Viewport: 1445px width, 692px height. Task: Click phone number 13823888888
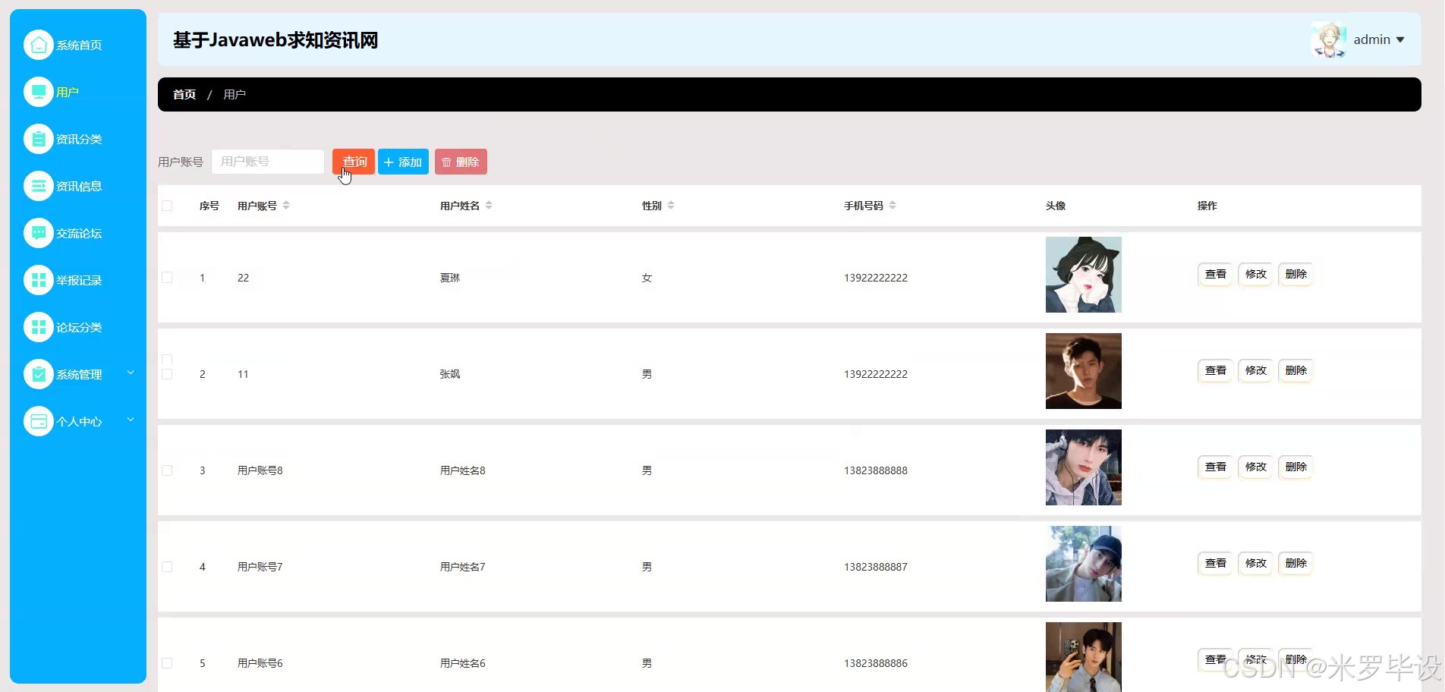(x=876, y=470)
